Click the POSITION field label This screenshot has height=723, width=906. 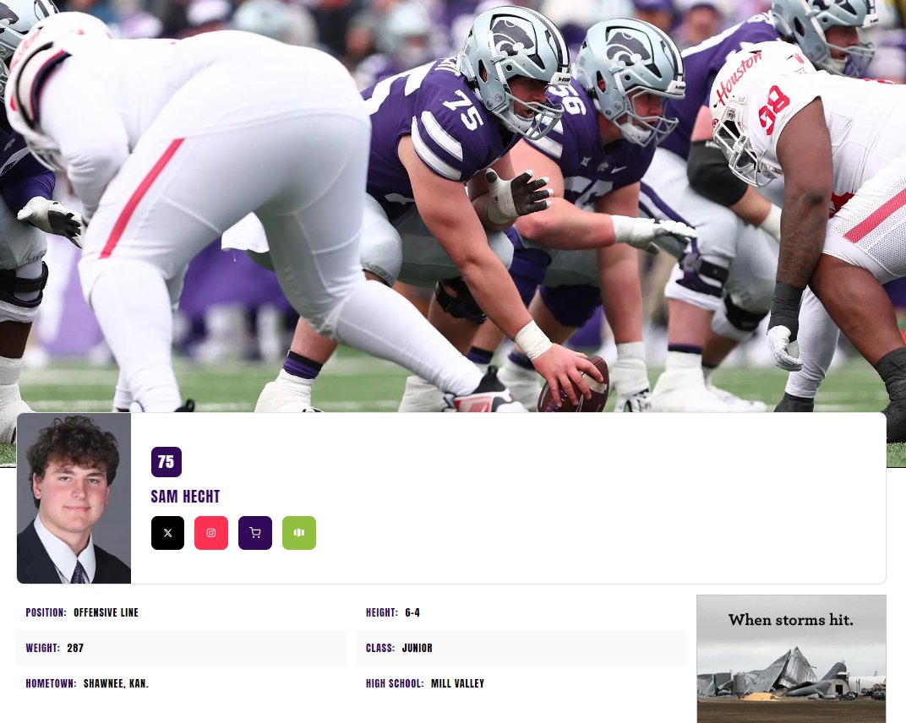[46, 612]
